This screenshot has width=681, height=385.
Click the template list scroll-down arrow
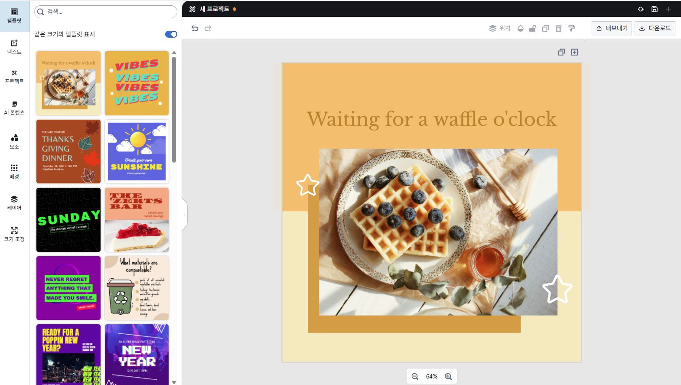174,382
